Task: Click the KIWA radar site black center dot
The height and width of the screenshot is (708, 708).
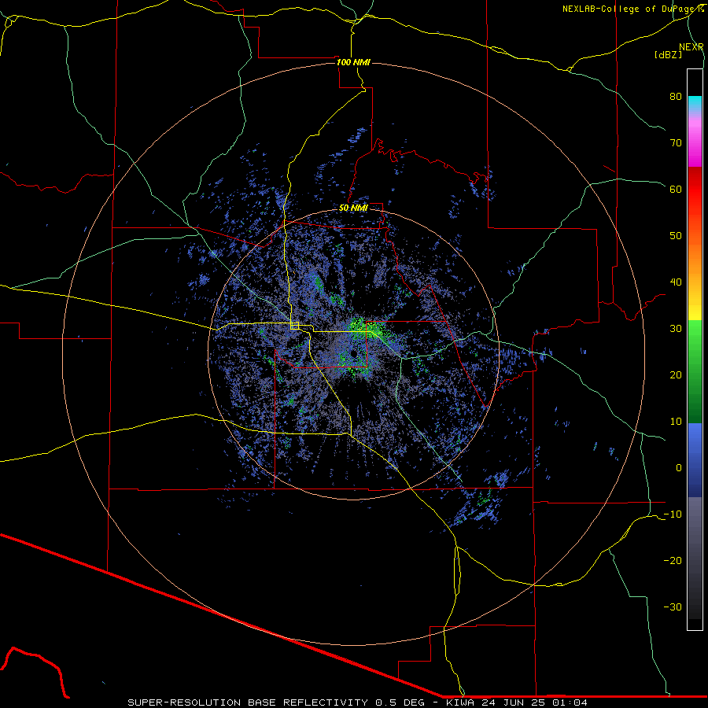Action: [354, 353]
